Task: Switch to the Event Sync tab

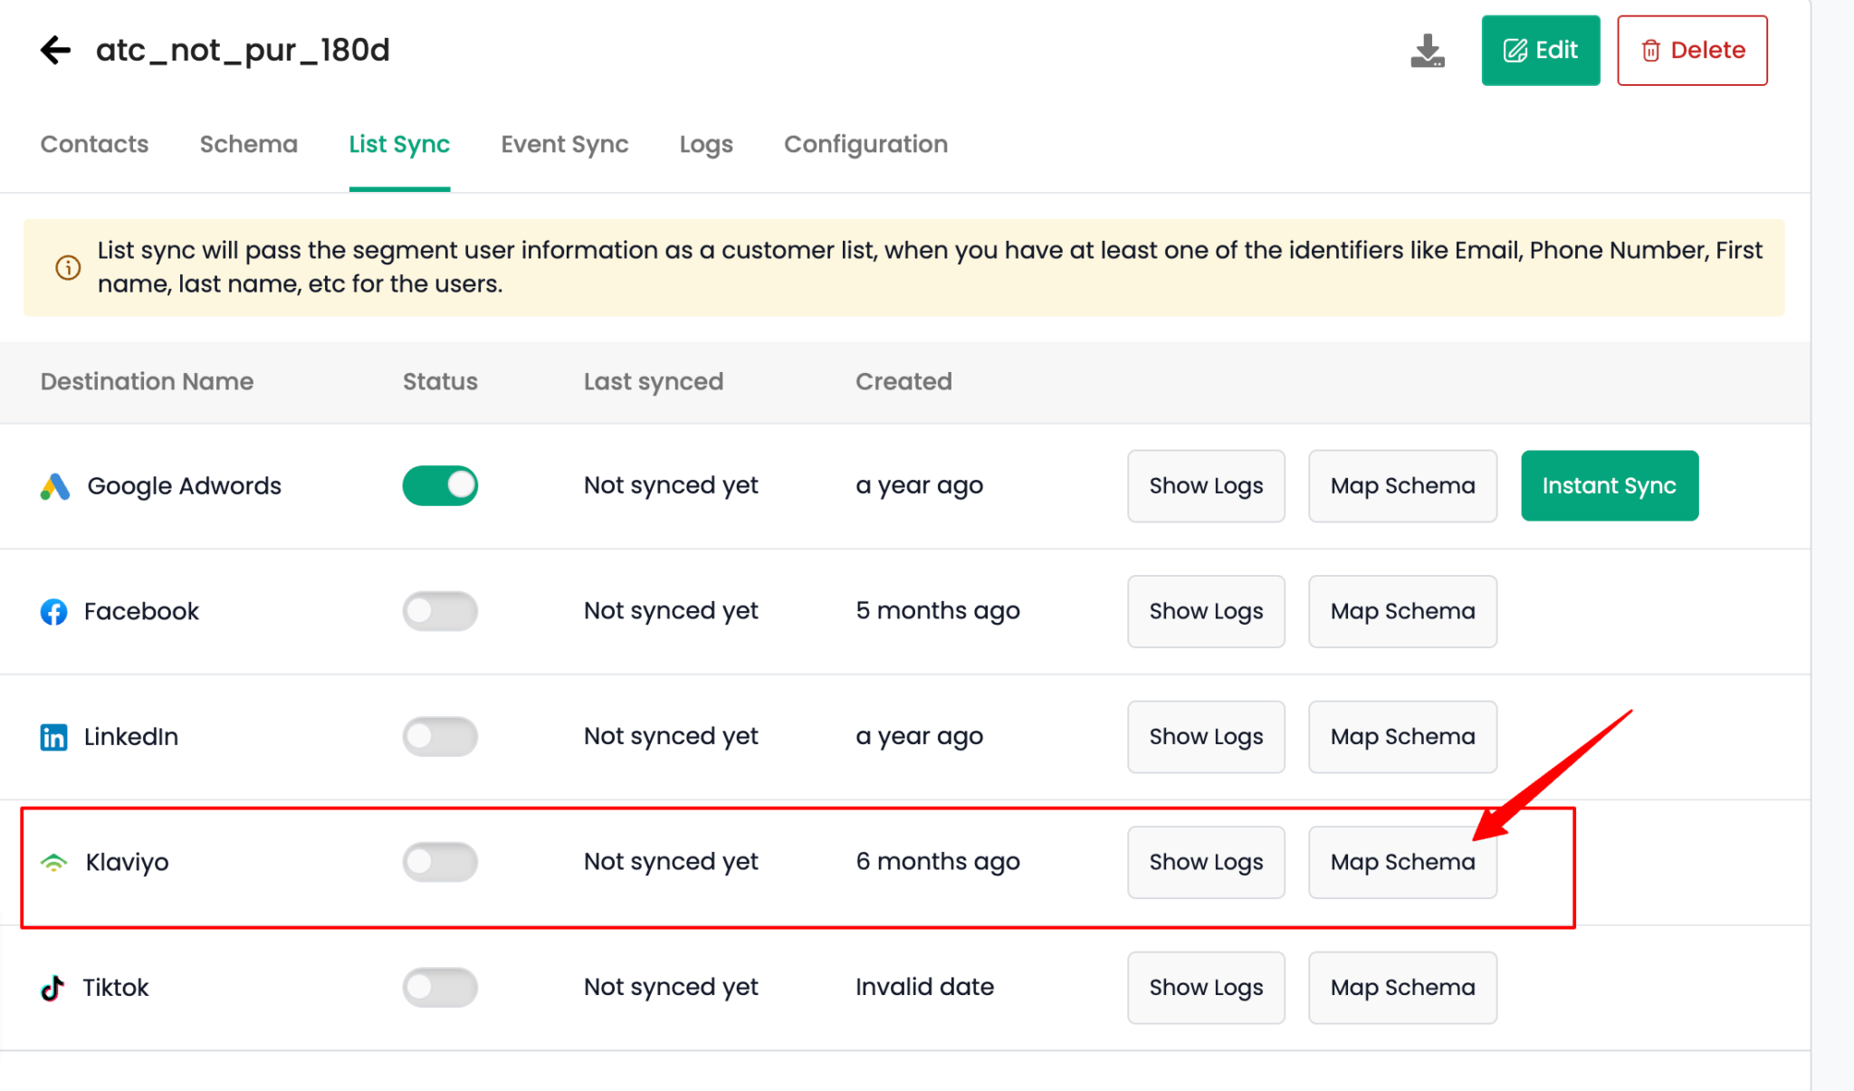Action: (x=564, y=144)
